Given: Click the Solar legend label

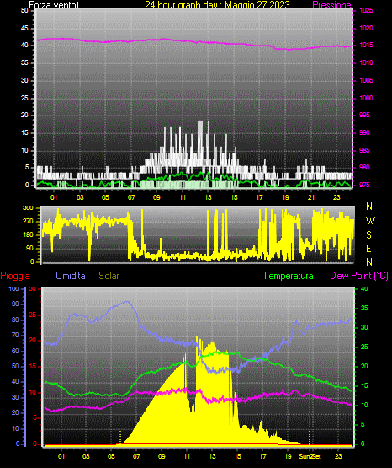Looking at the screenshot, I should [109, 276].
